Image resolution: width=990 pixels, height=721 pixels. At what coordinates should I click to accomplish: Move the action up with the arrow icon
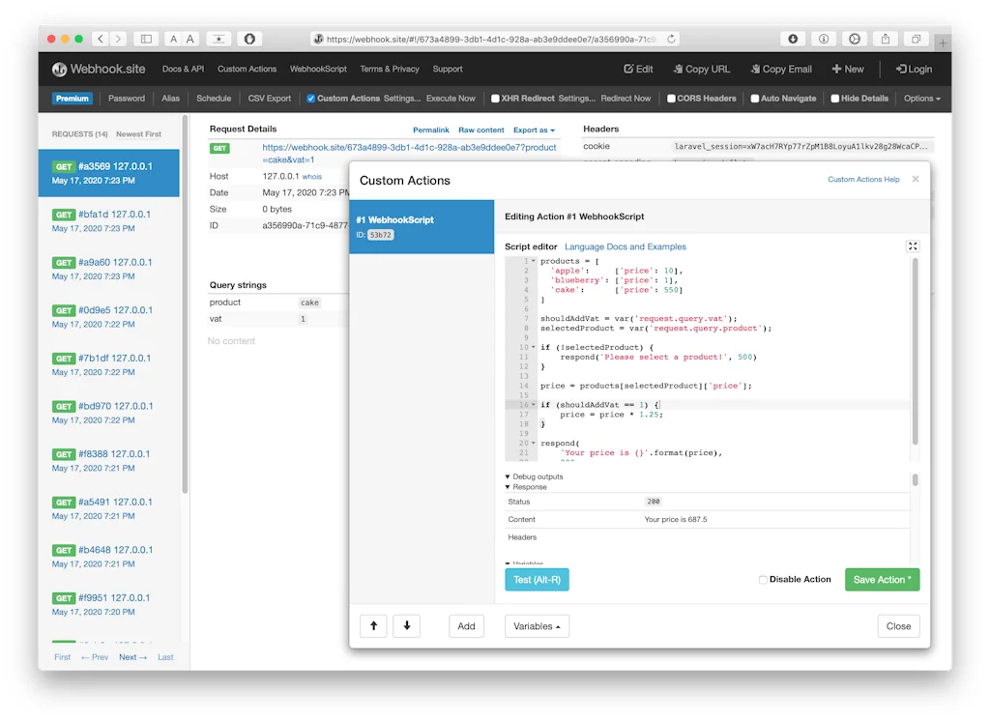tap(373, 625)
